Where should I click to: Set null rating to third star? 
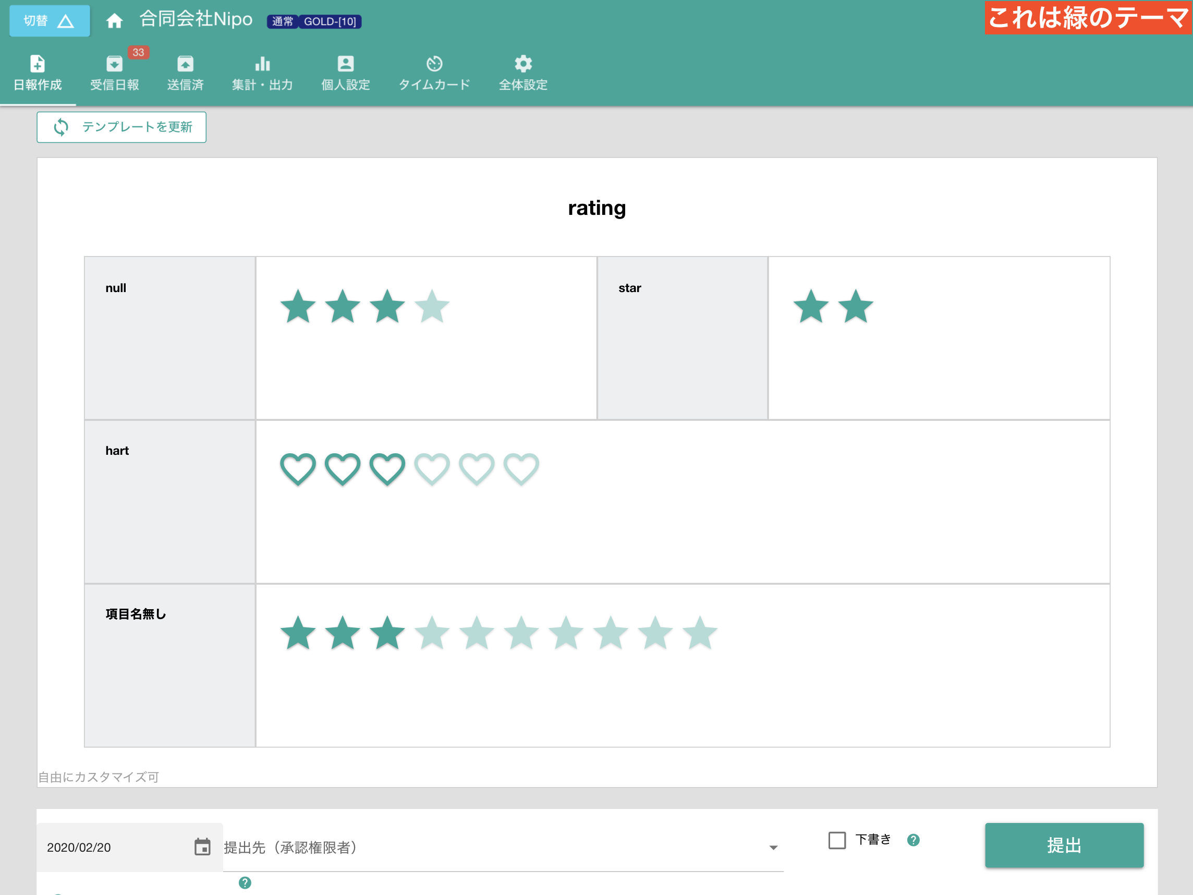click(387, 307)
